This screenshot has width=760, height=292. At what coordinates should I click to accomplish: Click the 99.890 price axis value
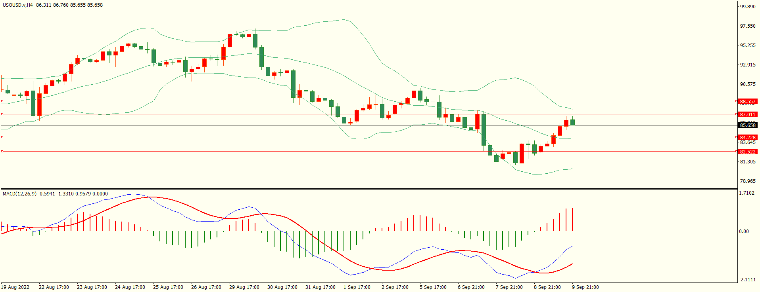point(748,7)
